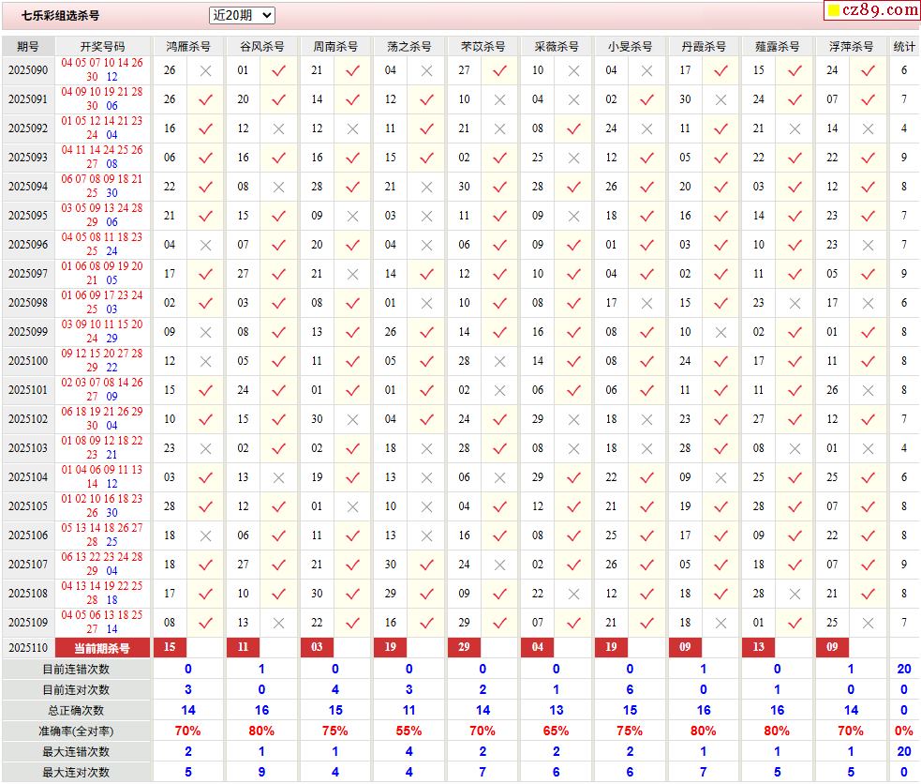Click the cross mark for 谷风杀号 in row 2025104

[x=279, y=478]
